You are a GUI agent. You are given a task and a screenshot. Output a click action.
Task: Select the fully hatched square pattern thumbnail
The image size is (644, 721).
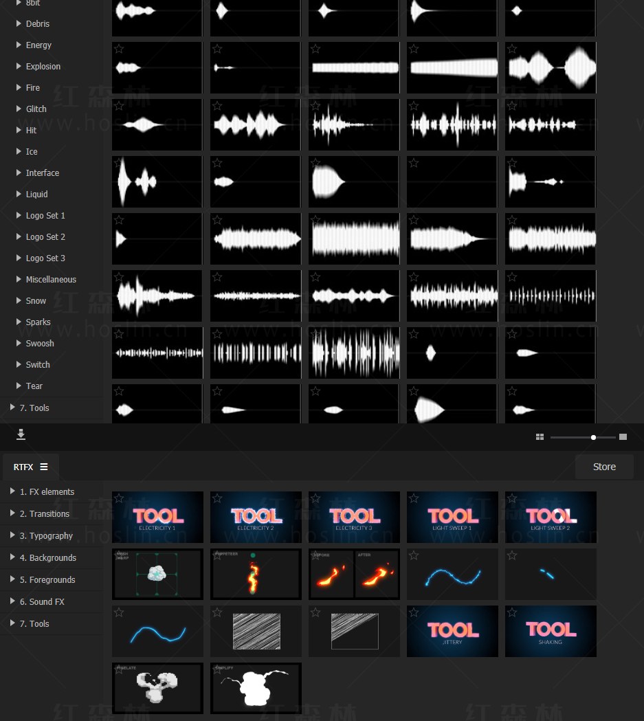(256, 632)
